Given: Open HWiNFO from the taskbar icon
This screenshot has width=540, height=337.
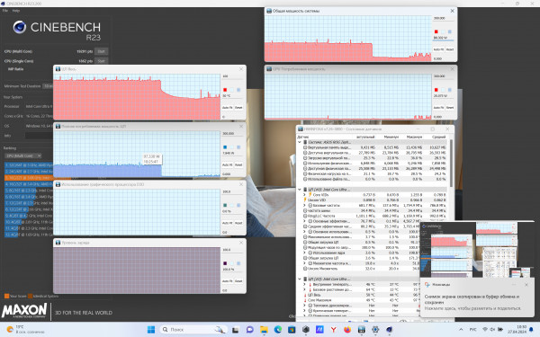Looking at the screenshot, I should 361,330.
